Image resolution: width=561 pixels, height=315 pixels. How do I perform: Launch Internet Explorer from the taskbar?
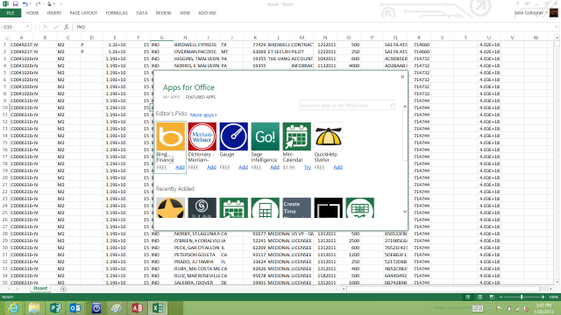coord(14,308)
